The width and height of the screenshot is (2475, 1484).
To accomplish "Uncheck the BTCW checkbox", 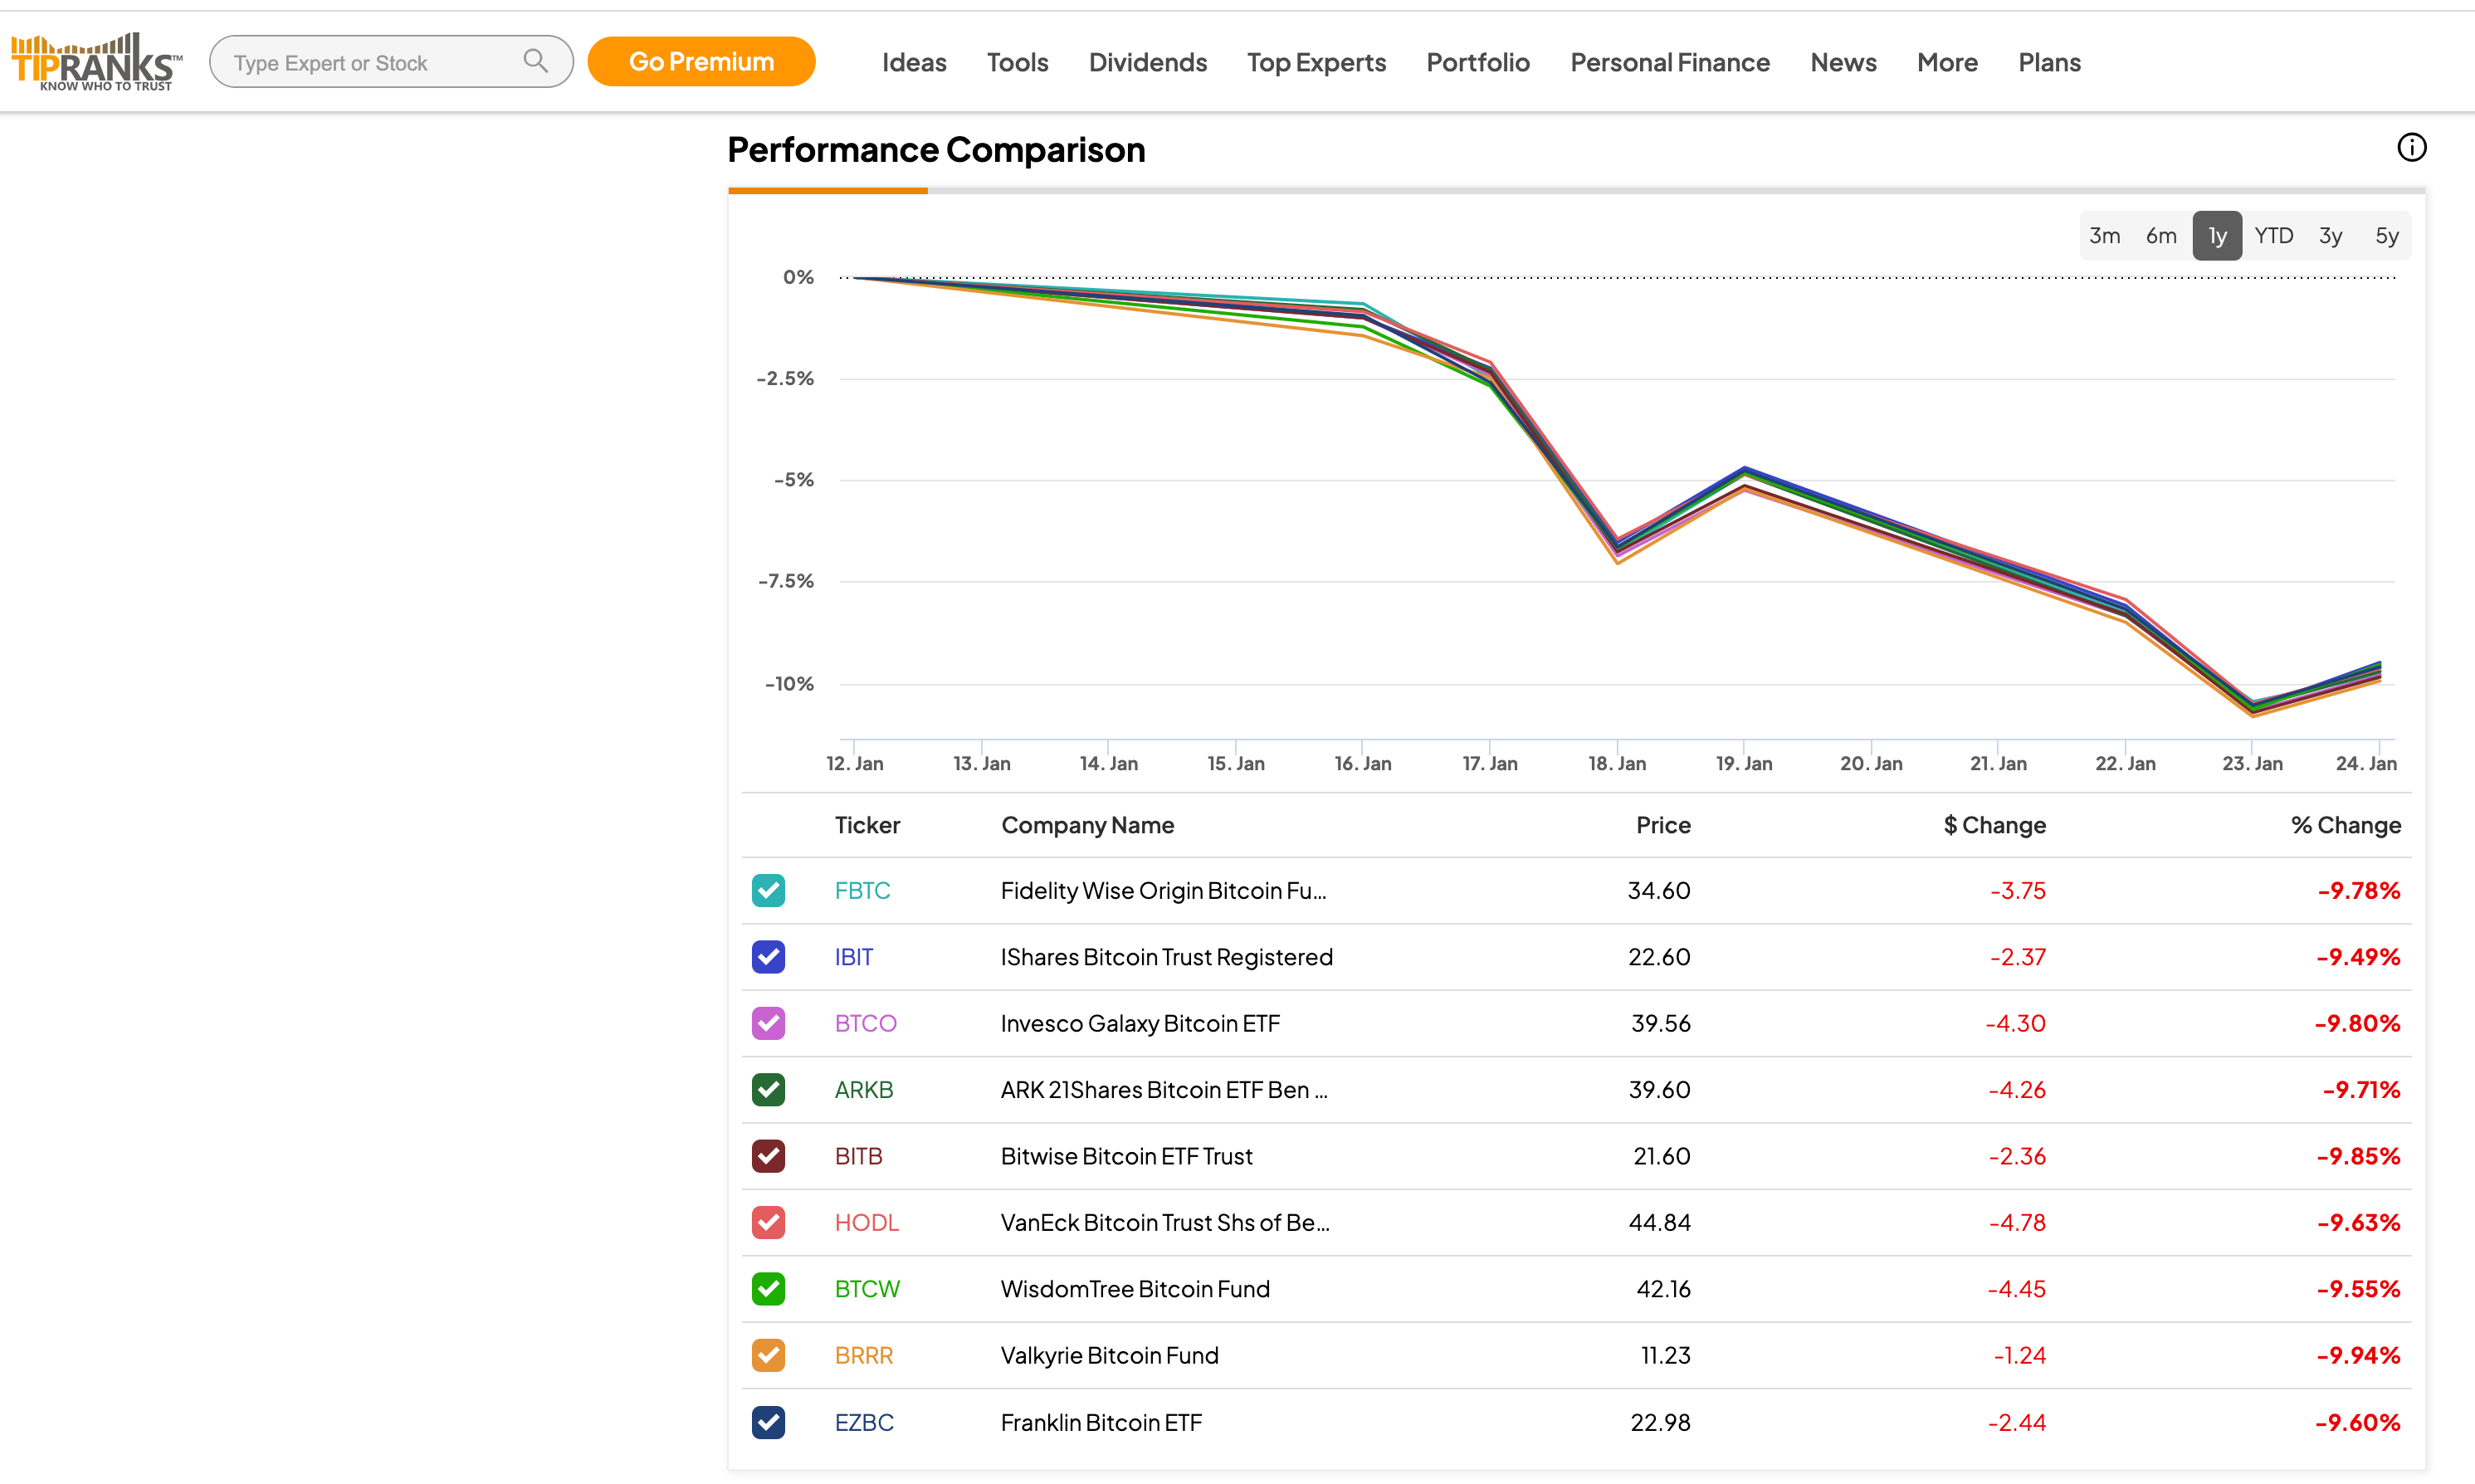I will (768, 1289).
